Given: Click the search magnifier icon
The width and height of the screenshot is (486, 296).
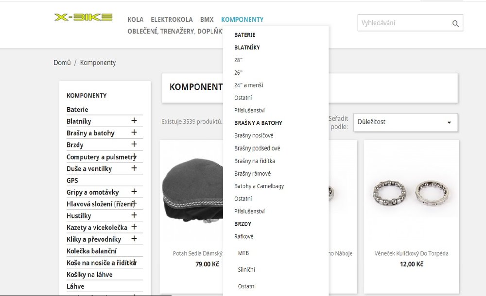Looking at the screenshot, I should tap(455, 23).
